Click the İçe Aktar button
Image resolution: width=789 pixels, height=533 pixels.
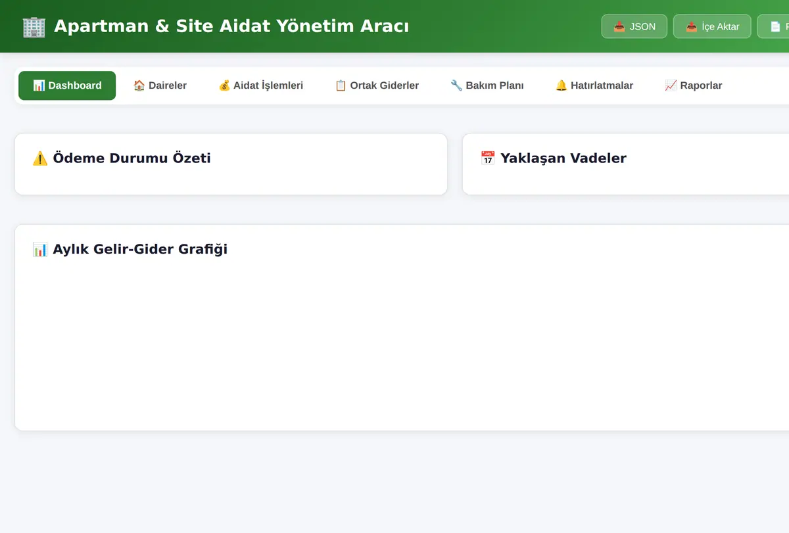click(x=712, y=26)
